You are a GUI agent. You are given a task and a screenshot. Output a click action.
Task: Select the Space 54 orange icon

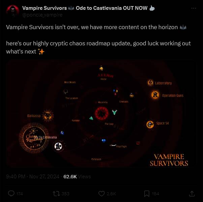[x=150, y=124]
